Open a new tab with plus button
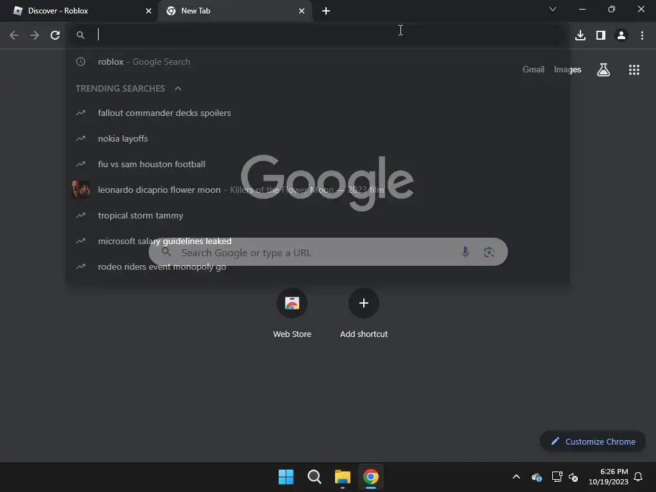This screenshot has height=492, width=656. [x=326, y=11]
